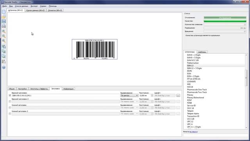Click the filter по тексту link
The height and width of the screenshot is (141, 250).
pos(194,132)
